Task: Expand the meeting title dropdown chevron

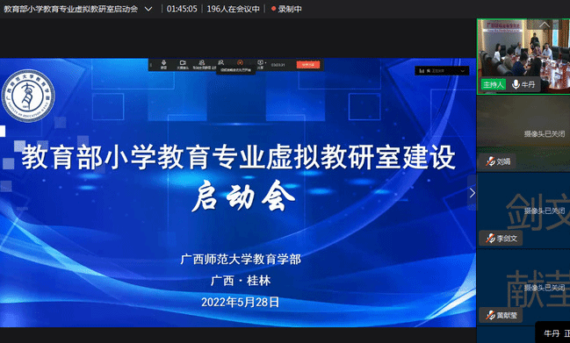Action: (x=148, y=9)
